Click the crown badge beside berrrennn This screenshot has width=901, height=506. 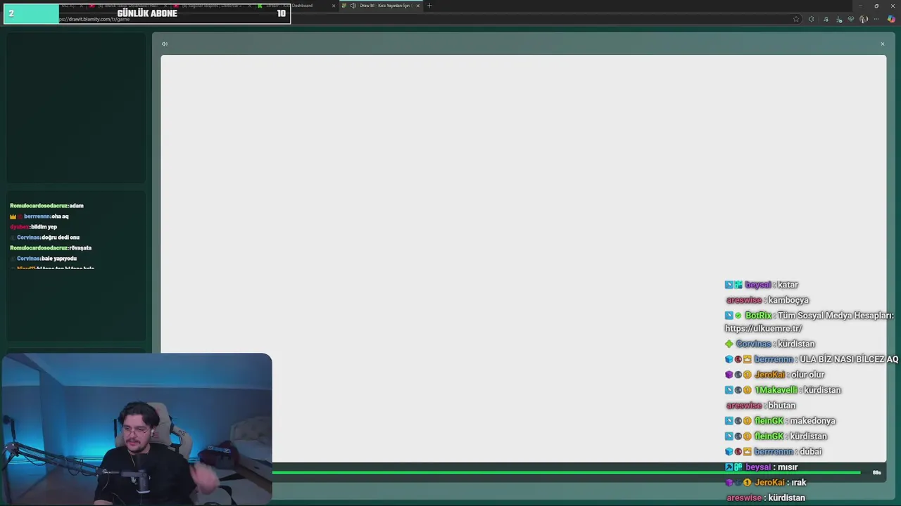coord(13,216)
